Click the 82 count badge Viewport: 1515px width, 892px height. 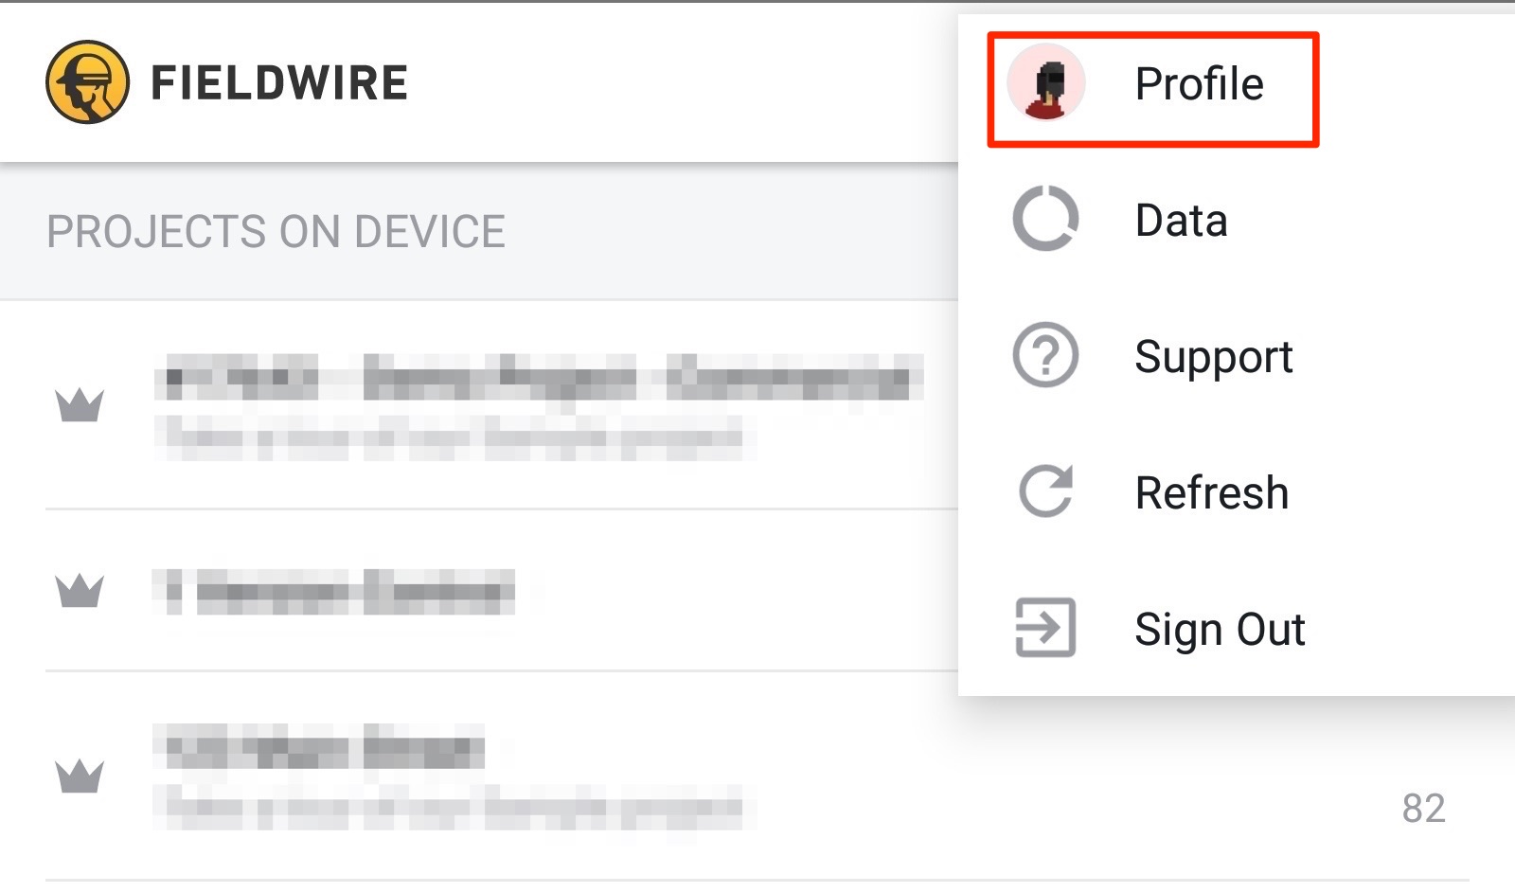(x=1426, y=804)
